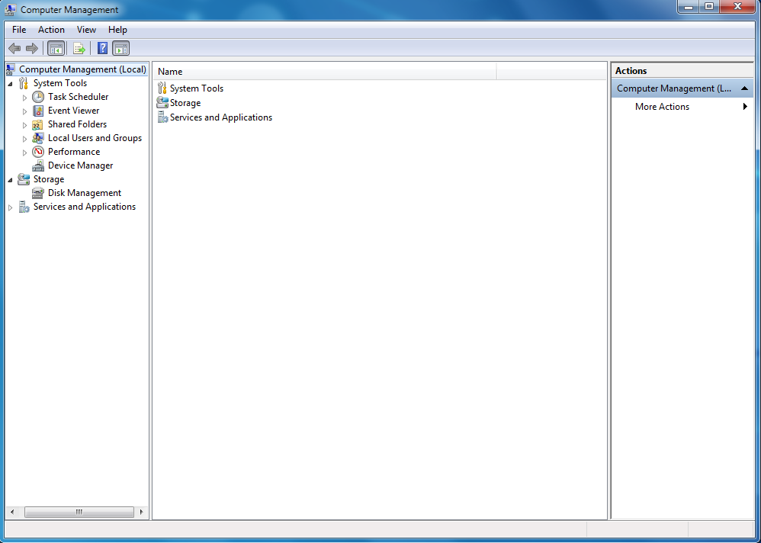Collapse the Computer Management actions section arrow

(x=744, y=88)
